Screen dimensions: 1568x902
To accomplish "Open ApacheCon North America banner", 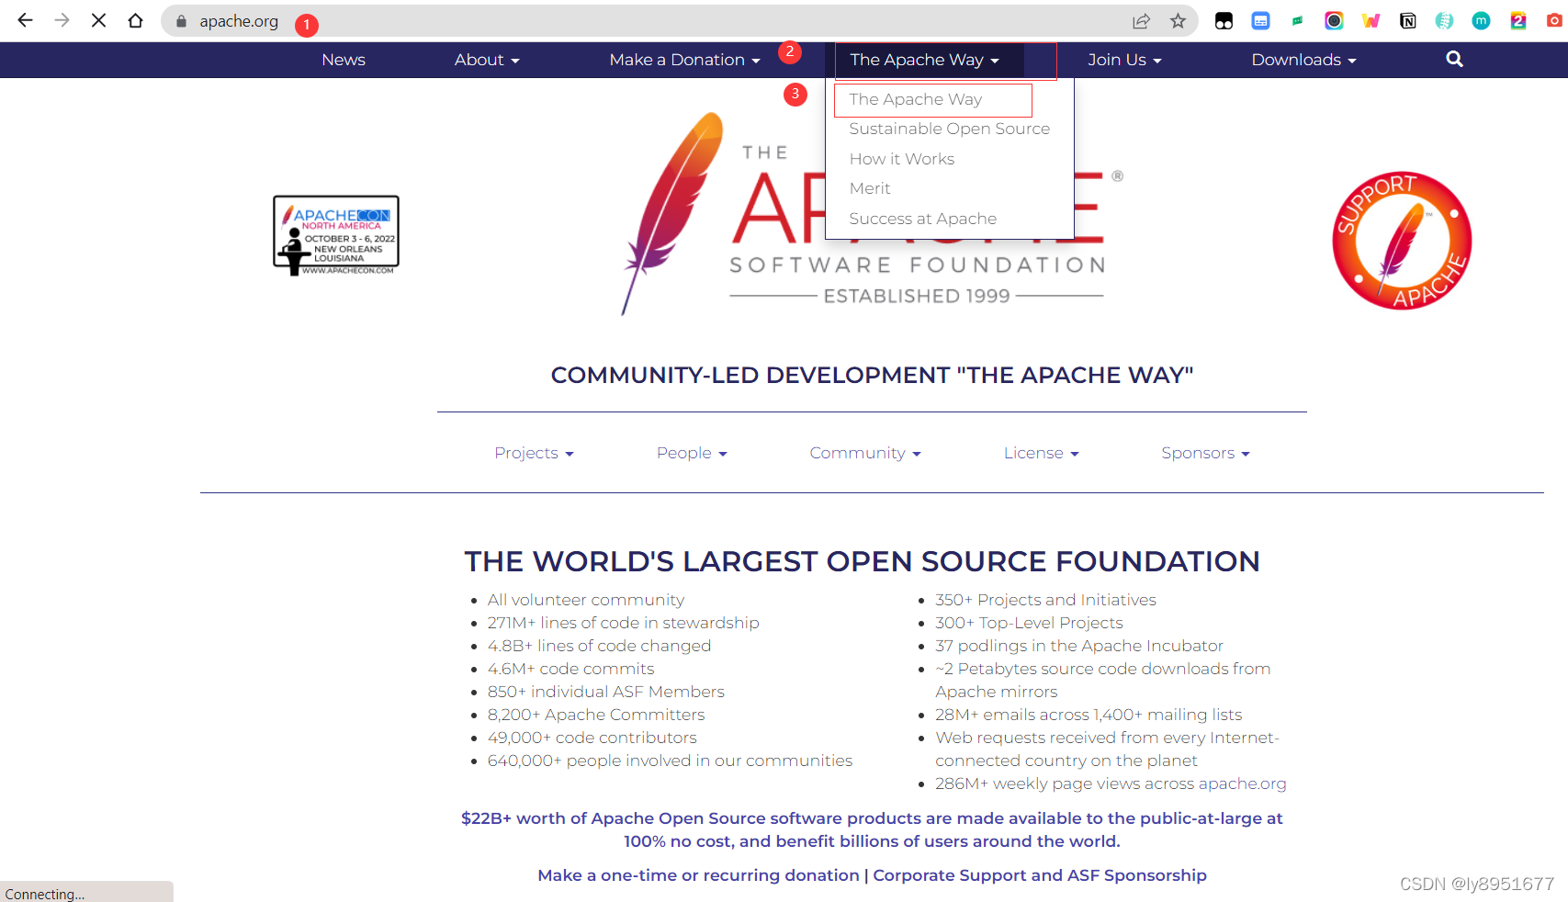I will tap(336, 235).
